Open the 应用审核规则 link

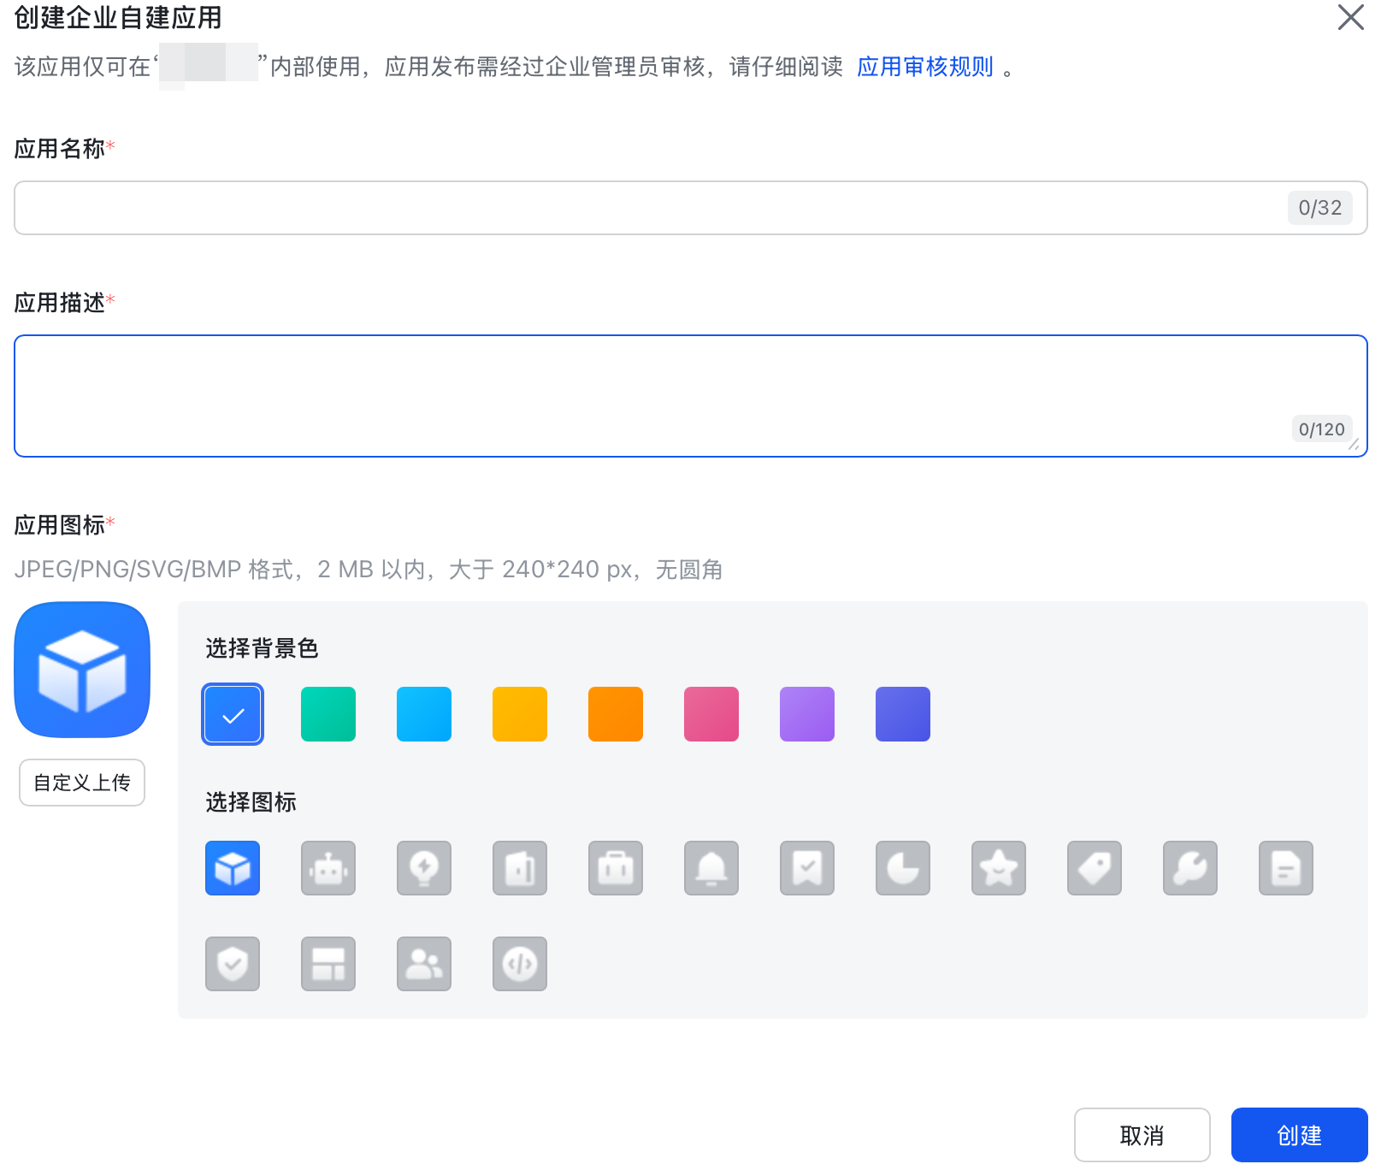click(925, 67)
